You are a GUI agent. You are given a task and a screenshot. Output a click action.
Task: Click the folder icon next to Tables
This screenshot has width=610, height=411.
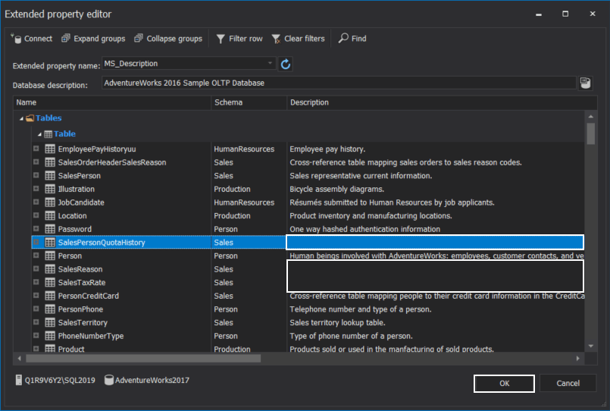pos(30,118)
